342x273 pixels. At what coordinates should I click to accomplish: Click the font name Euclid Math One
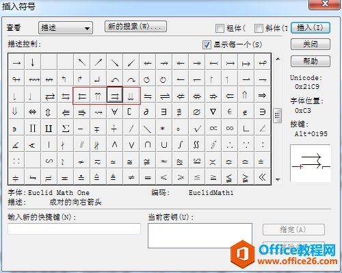pos(59,193)
